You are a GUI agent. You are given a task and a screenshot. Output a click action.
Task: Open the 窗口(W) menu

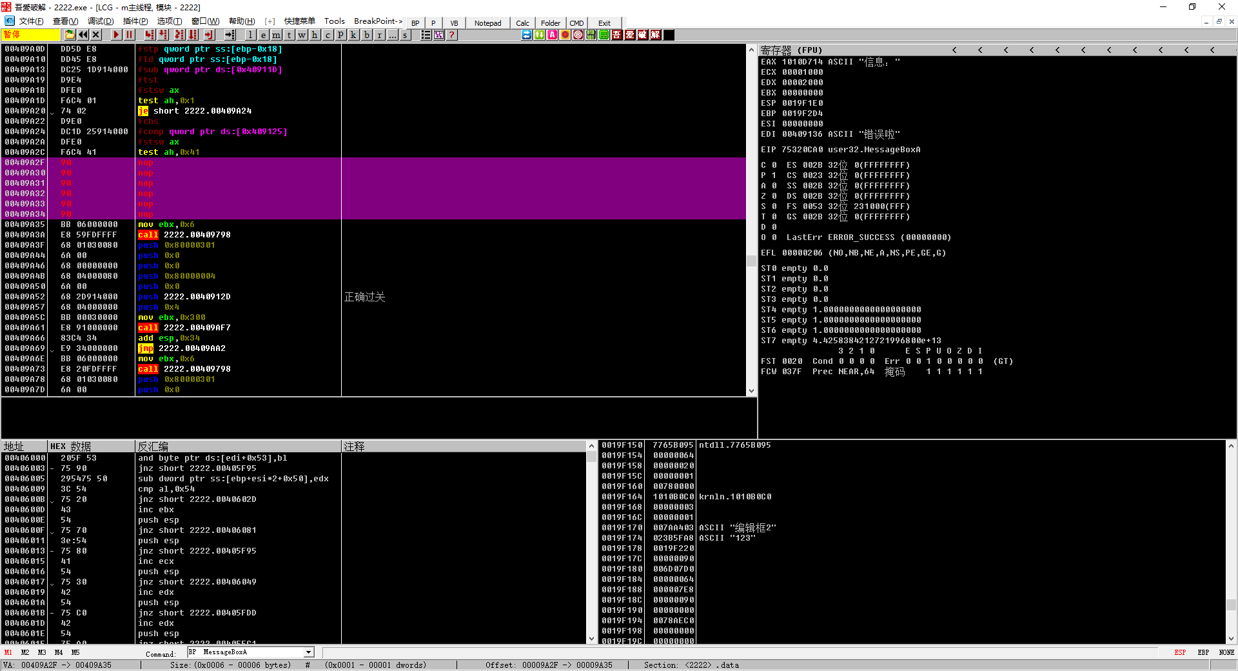(205, 21)
